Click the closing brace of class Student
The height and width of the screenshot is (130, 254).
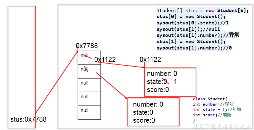194,120
